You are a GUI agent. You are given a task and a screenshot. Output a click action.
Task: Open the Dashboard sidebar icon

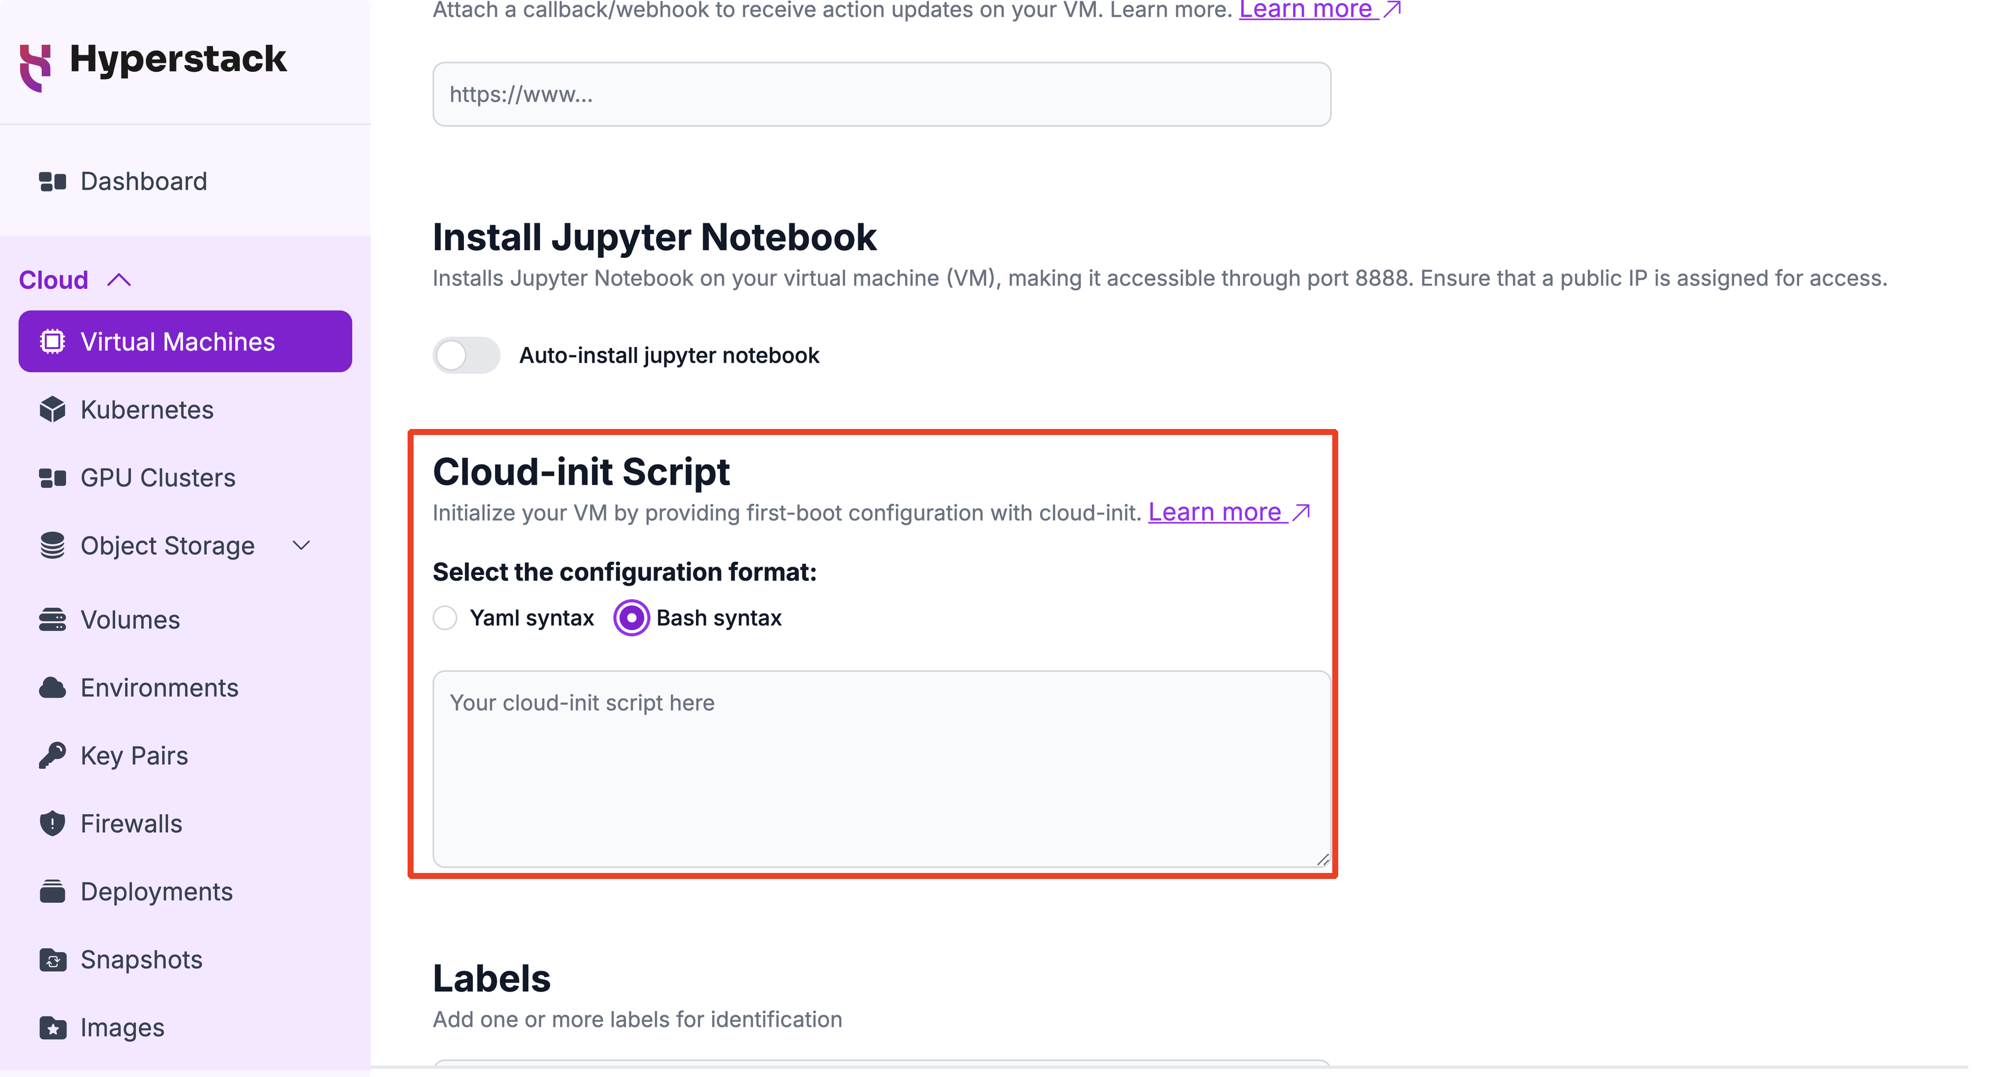[x=53, y=182]
